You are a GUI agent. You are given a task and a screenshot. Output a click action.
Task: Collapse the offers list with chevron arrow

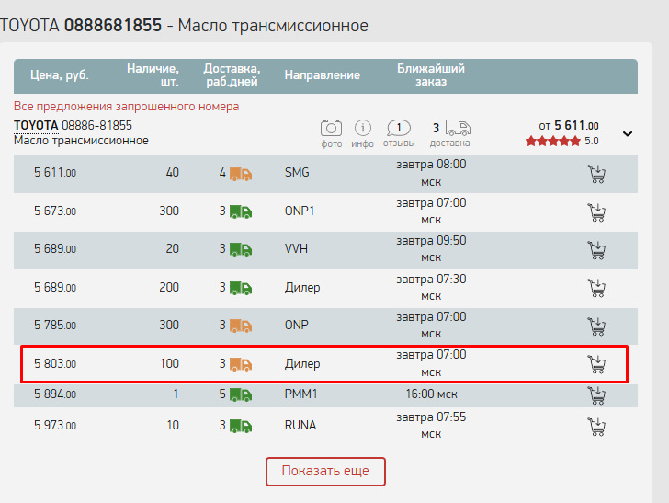pos(627,133)
